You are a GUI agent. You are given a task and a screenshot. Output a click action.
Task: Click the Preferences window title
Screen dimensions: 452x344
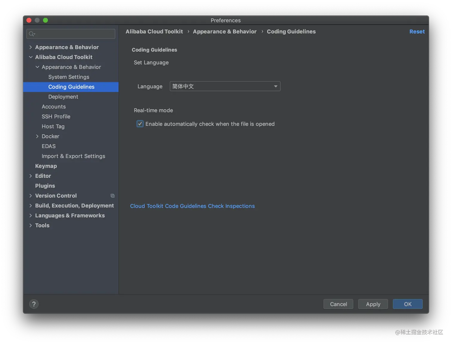tap(226, 20)
